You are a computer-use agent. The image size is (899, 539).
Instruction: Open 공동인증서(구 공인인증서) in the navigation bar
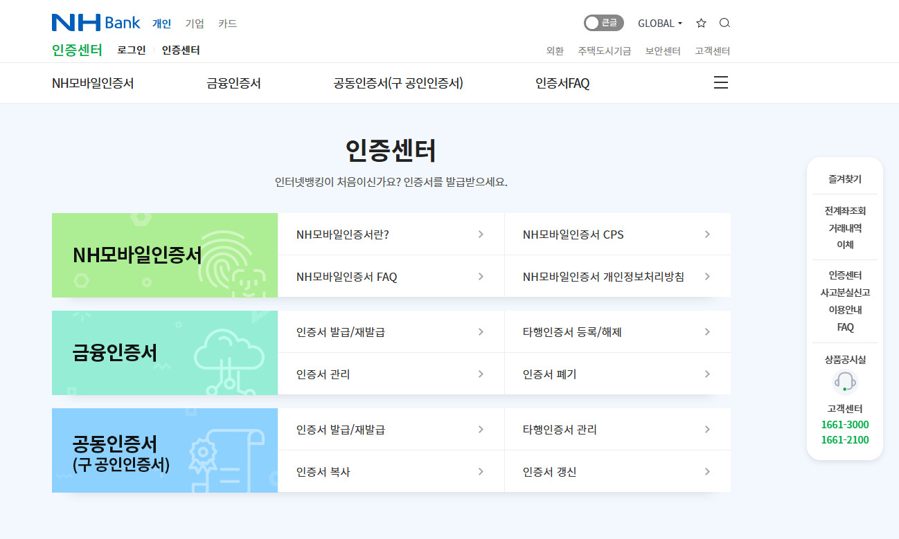(398, 83)
